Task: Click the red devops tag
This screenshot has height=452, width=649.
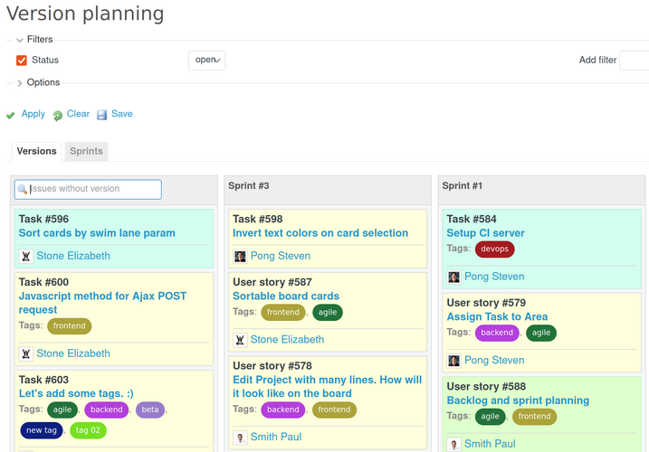Action: (x=494, y=249)
